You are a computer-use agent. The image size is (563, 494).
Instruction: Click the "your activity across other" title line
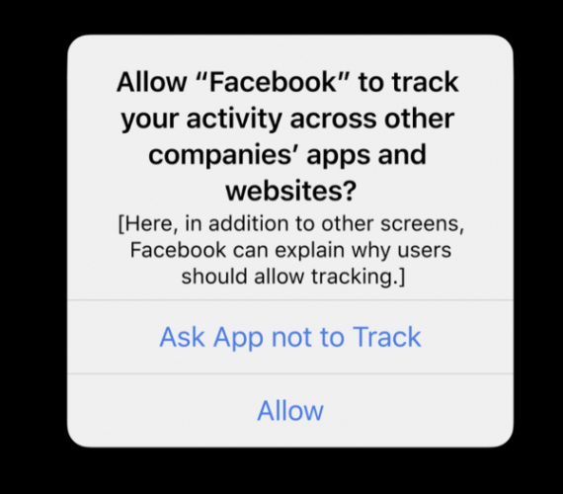coord(288,120)
